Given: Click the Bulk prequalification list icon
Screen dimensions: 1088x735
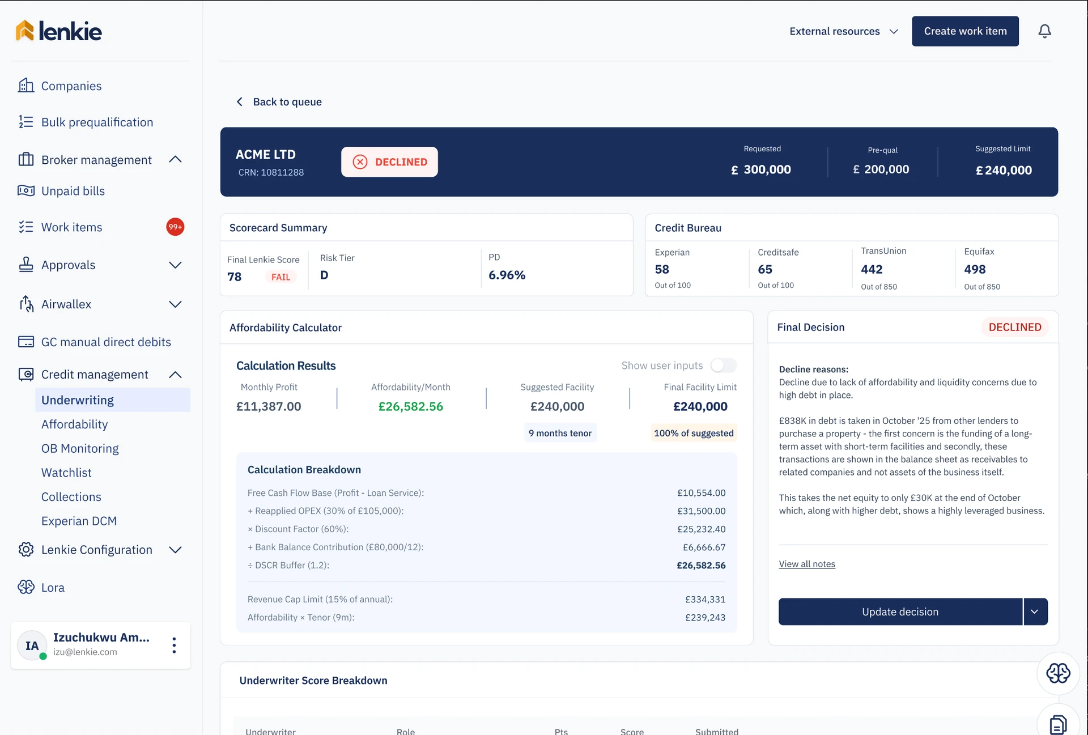Looking at the screenshot, I should tap(26, 122).
